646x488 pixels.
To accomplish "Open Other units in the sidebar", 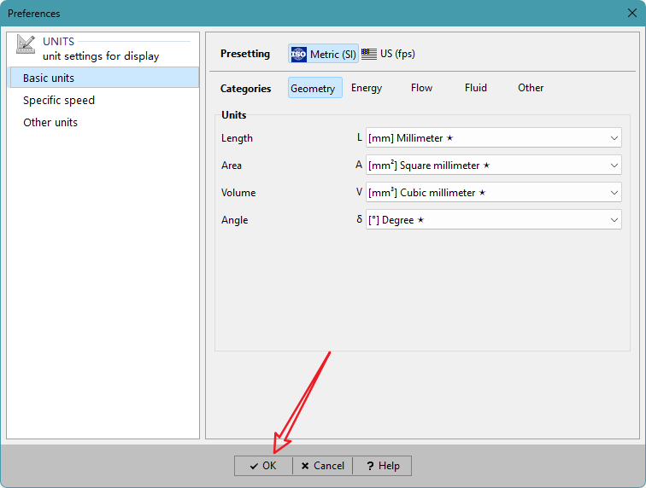I will (x=50, y=122).
